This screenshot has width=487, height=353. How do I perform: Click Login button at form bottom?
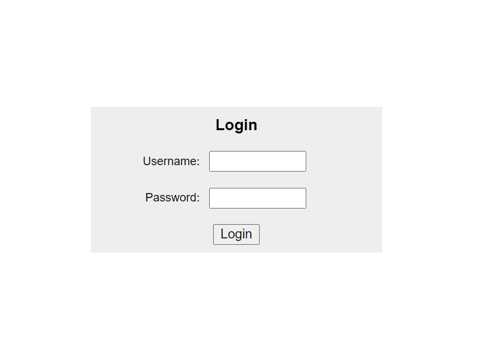tap(236, 234)
